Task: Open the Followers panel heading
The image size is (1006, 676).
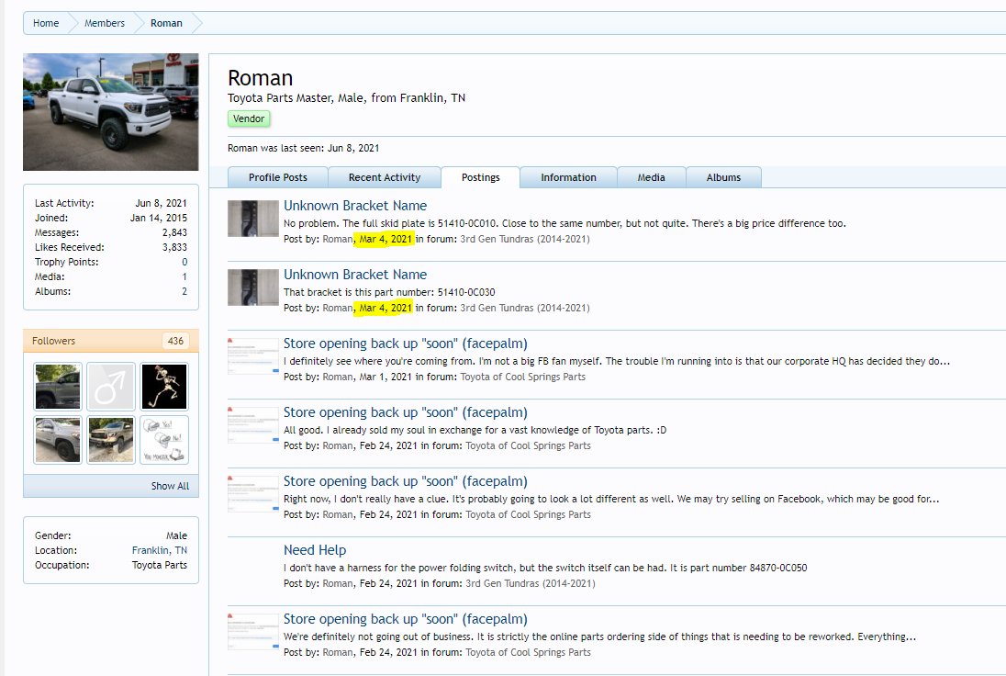Action: pos(54,341)
